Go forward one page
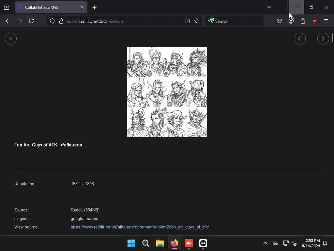The height and width of the screenshot is (251, 334). (x=20, y=21)
